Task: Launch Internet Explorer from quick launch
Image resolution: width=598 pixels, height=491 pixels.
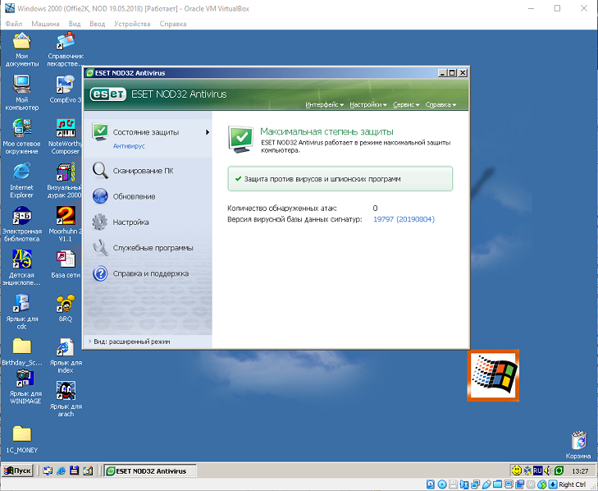Action: [61, 470]
